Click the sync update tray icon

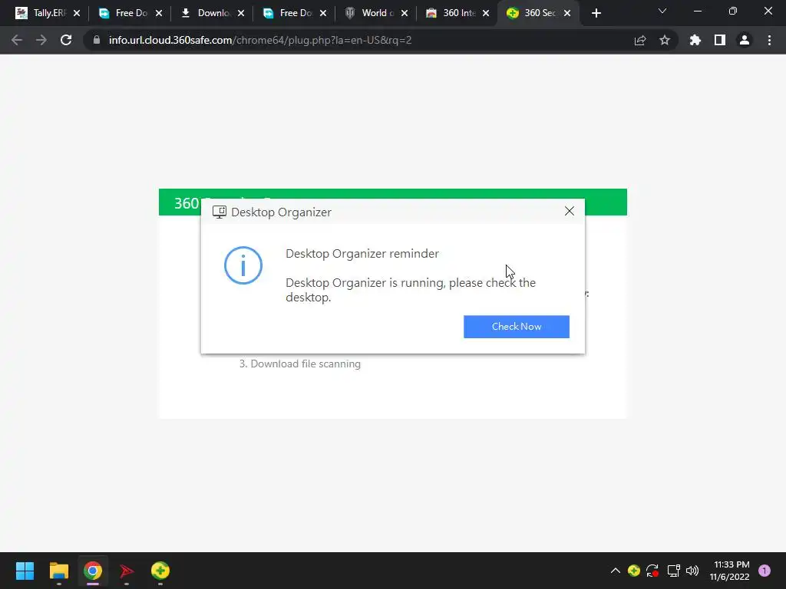652,571
